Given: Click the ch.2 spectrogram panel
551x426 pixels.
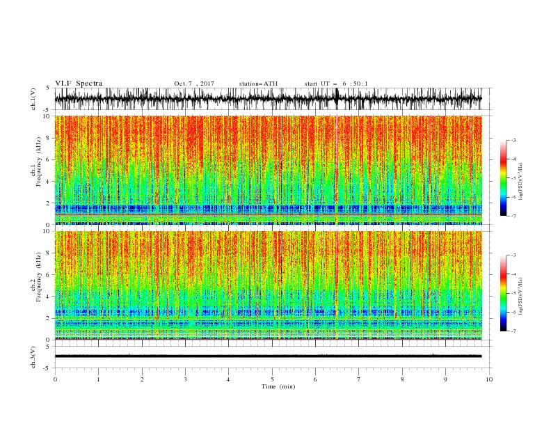Looking at the screenshot, I should point(268,285).
